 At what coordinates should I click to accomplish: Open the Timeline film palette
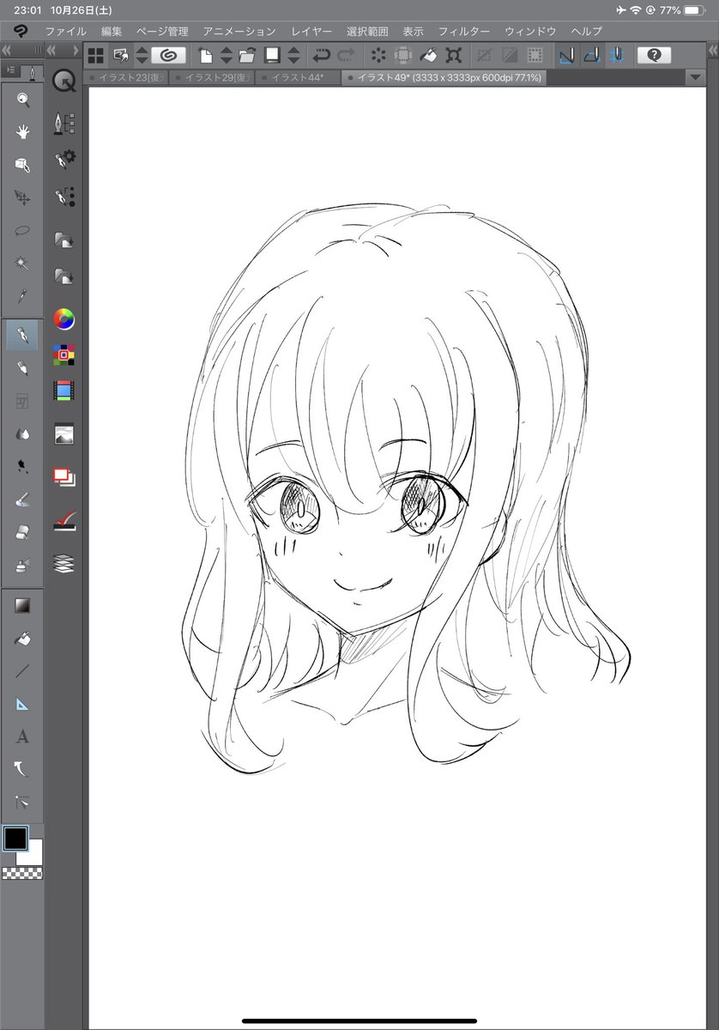tap(64, 391)
